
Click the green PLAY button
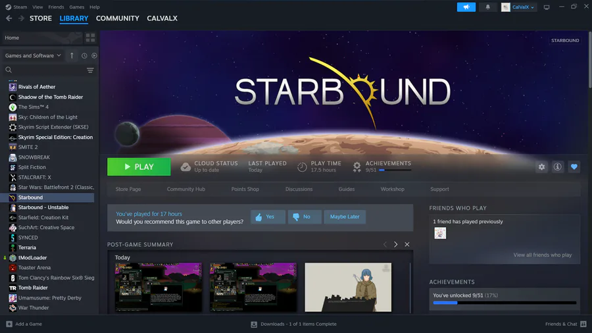point(139,166)
